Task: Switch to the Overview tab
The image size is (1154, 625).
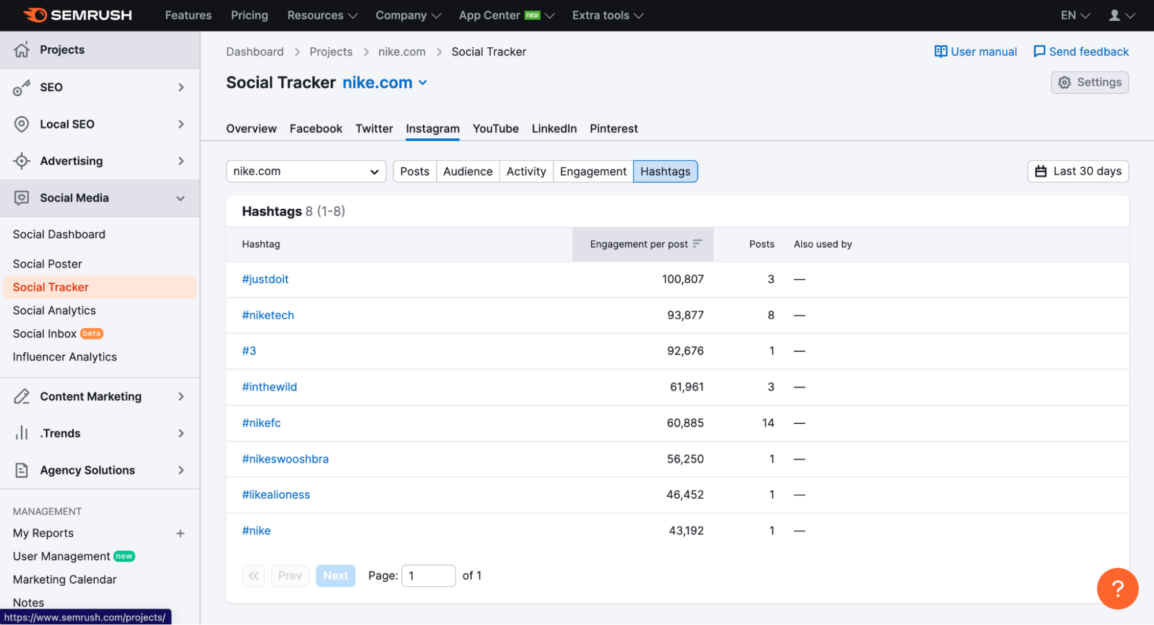Action: click(251, 129)
